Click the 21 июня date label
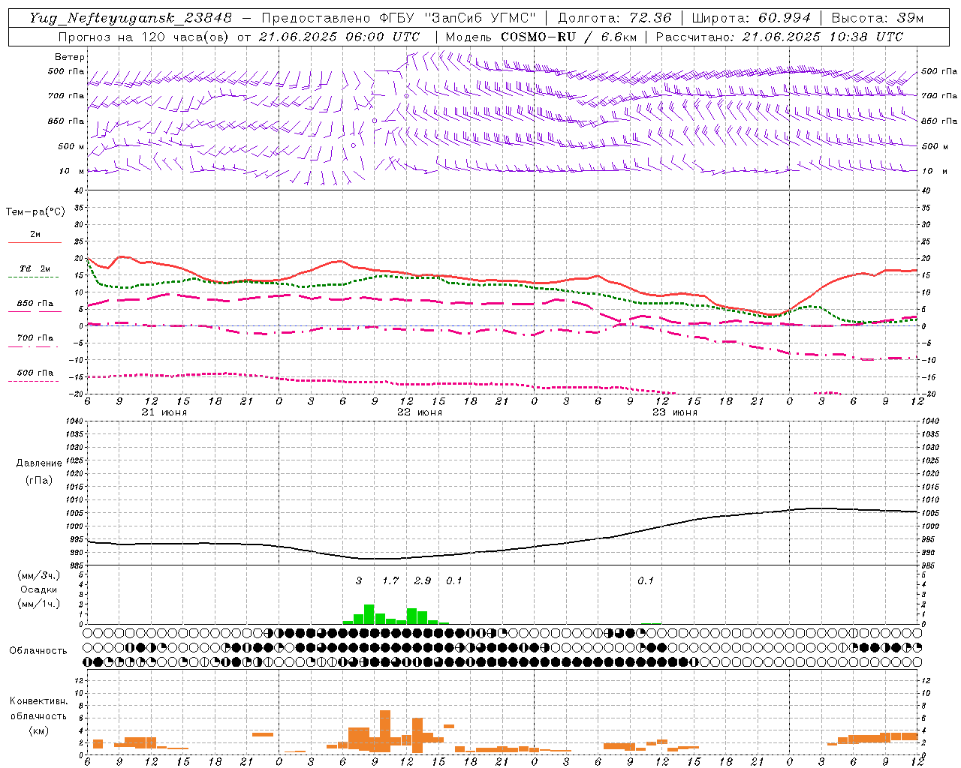 coord(164,412)
